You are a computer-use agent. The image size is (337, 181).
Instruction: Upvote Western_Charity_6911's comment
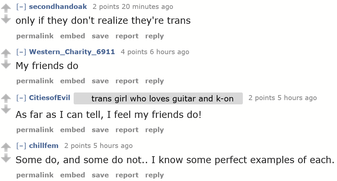click(6, 53)
